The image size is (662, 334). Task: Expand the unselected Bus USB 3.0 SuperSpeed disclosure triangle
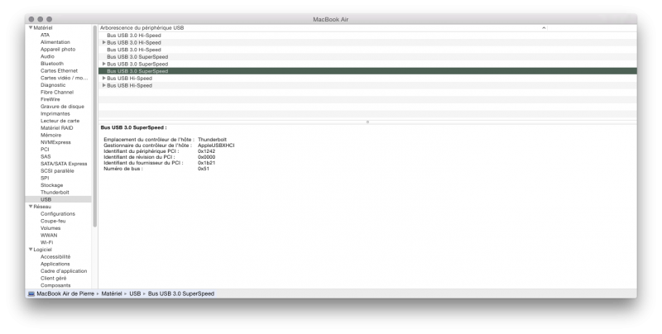tap(104, 64)
